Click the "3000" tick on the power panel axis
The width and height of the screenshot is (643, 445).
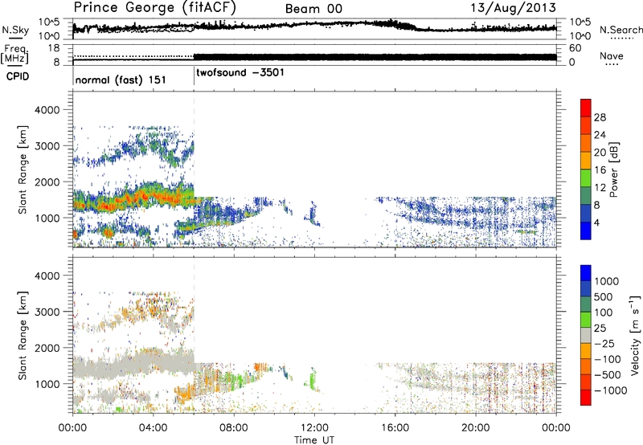coord(47,146)
